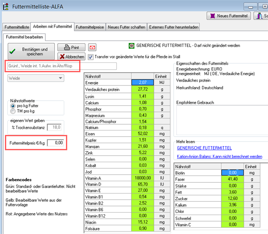Image resolution: width=268 pixels, height=234 pixels.
Task: Click the printer icon on Print
Action: point(67,47)
